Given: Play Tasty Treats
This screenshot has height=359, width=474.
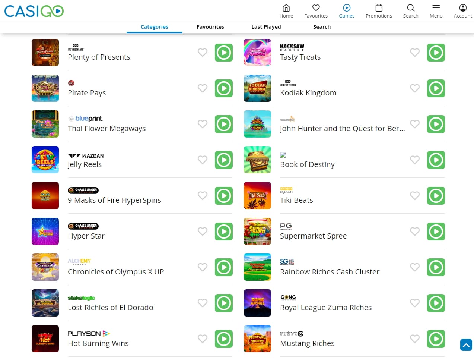Looking at the screenshot, I should (436, 53).
